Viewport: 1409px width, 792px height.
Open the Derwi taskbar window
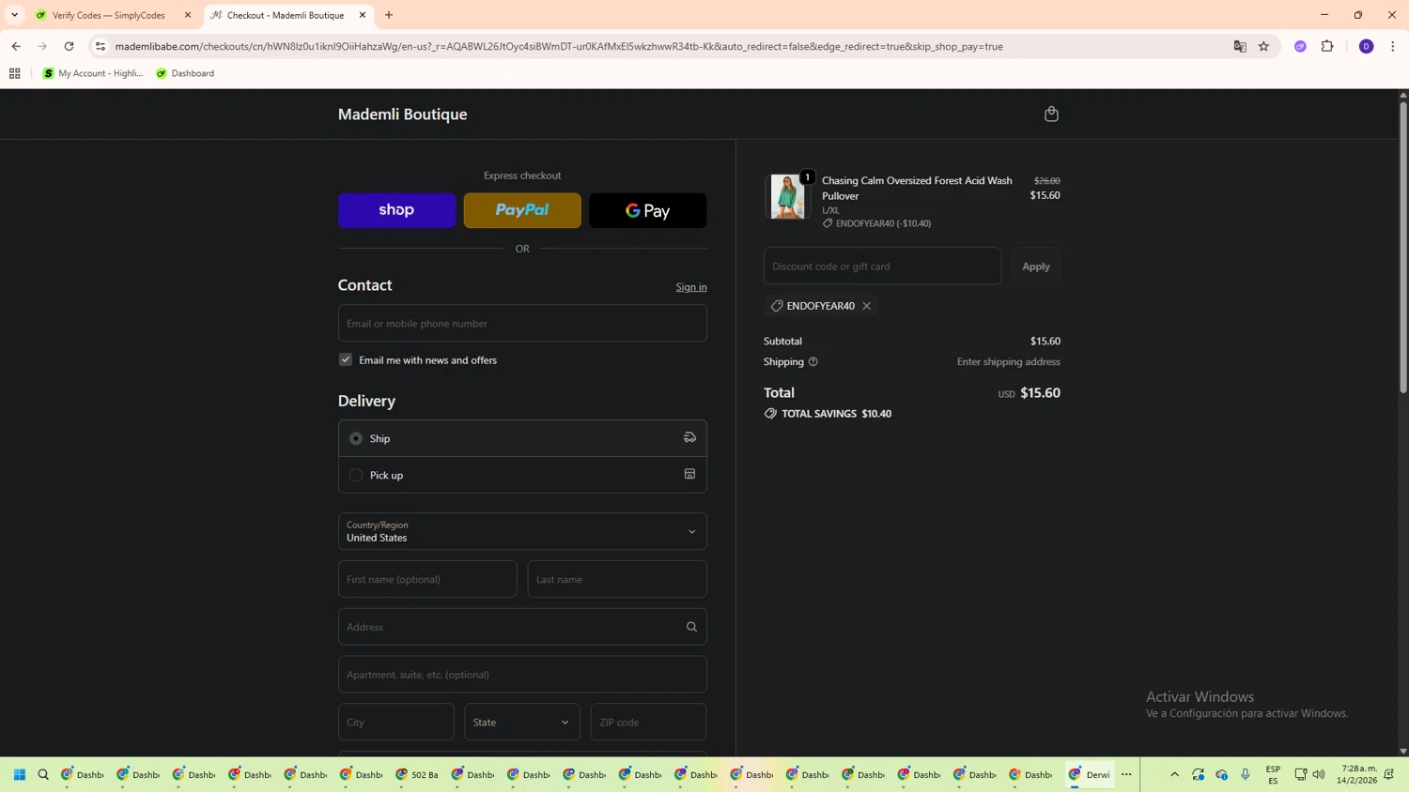1090,775
